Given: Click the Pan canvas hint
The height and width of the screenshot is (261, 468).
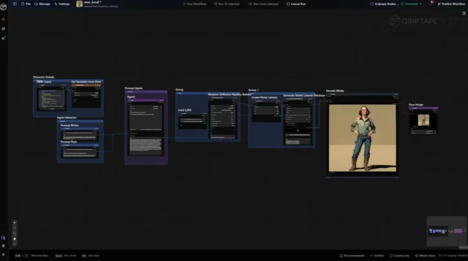Looking at the screenshot, I should click(x=66, y=256).
